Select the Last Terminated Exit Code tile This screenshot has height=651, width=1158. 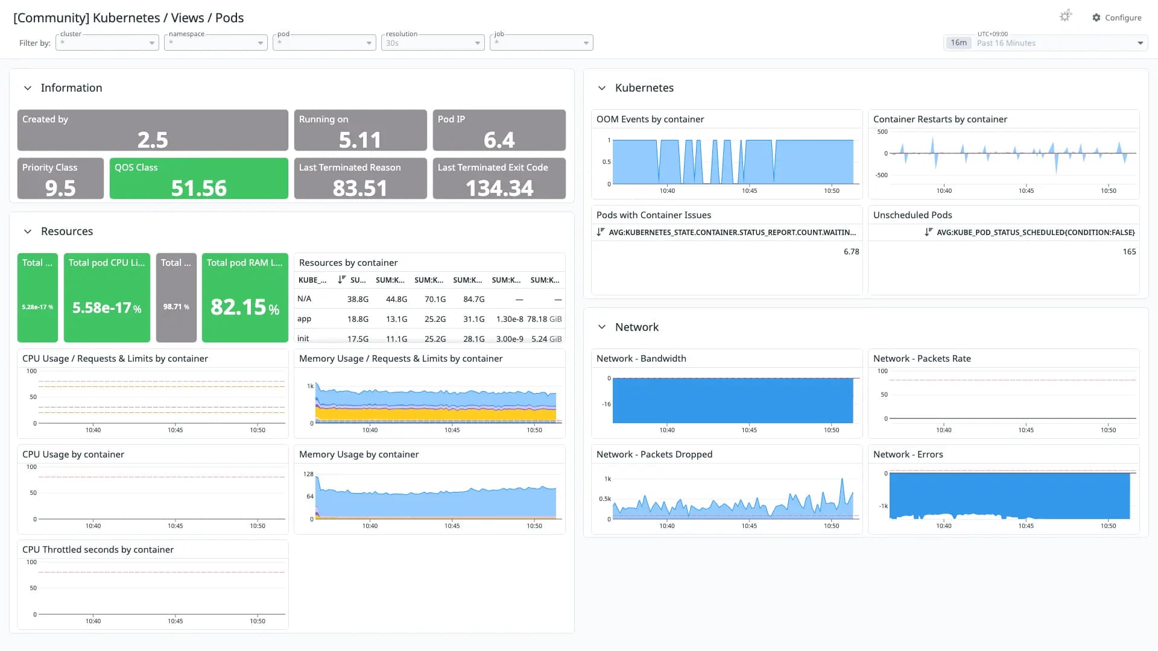(499, 178)
